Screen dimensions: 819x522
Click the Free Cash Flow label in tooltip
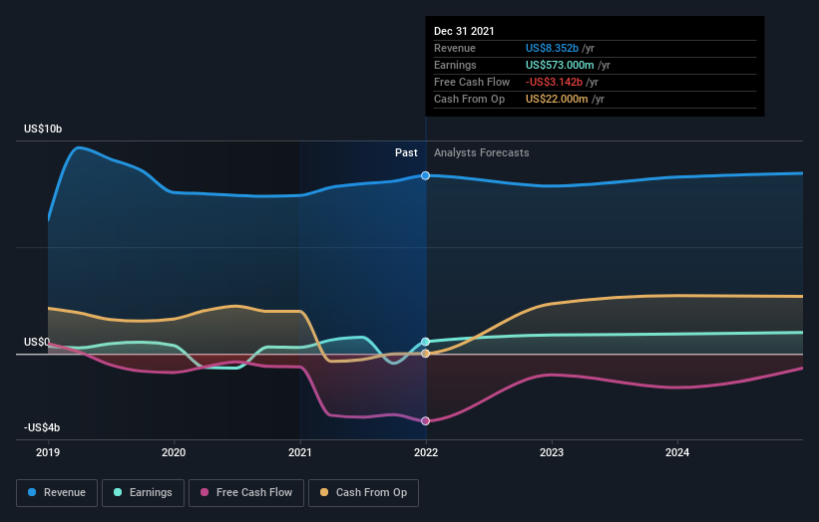pos(472,82)
